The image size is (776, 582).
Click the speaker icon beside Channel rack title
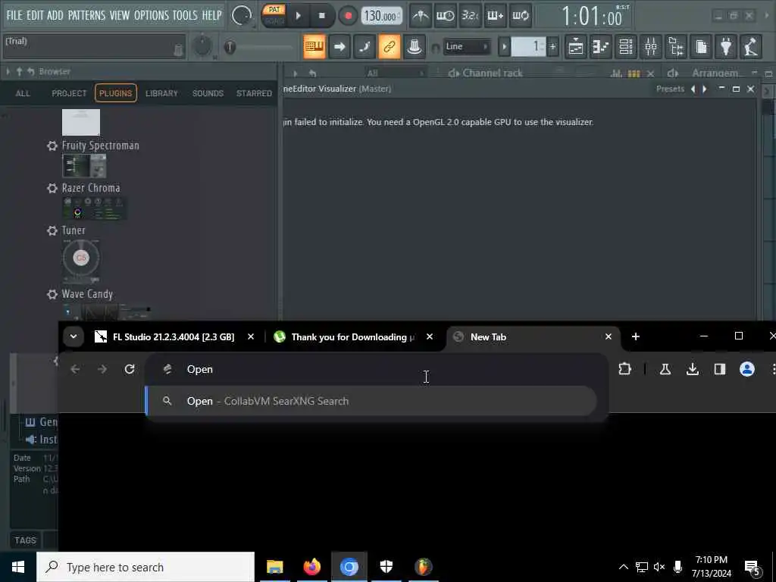click(x=453, y=74)
